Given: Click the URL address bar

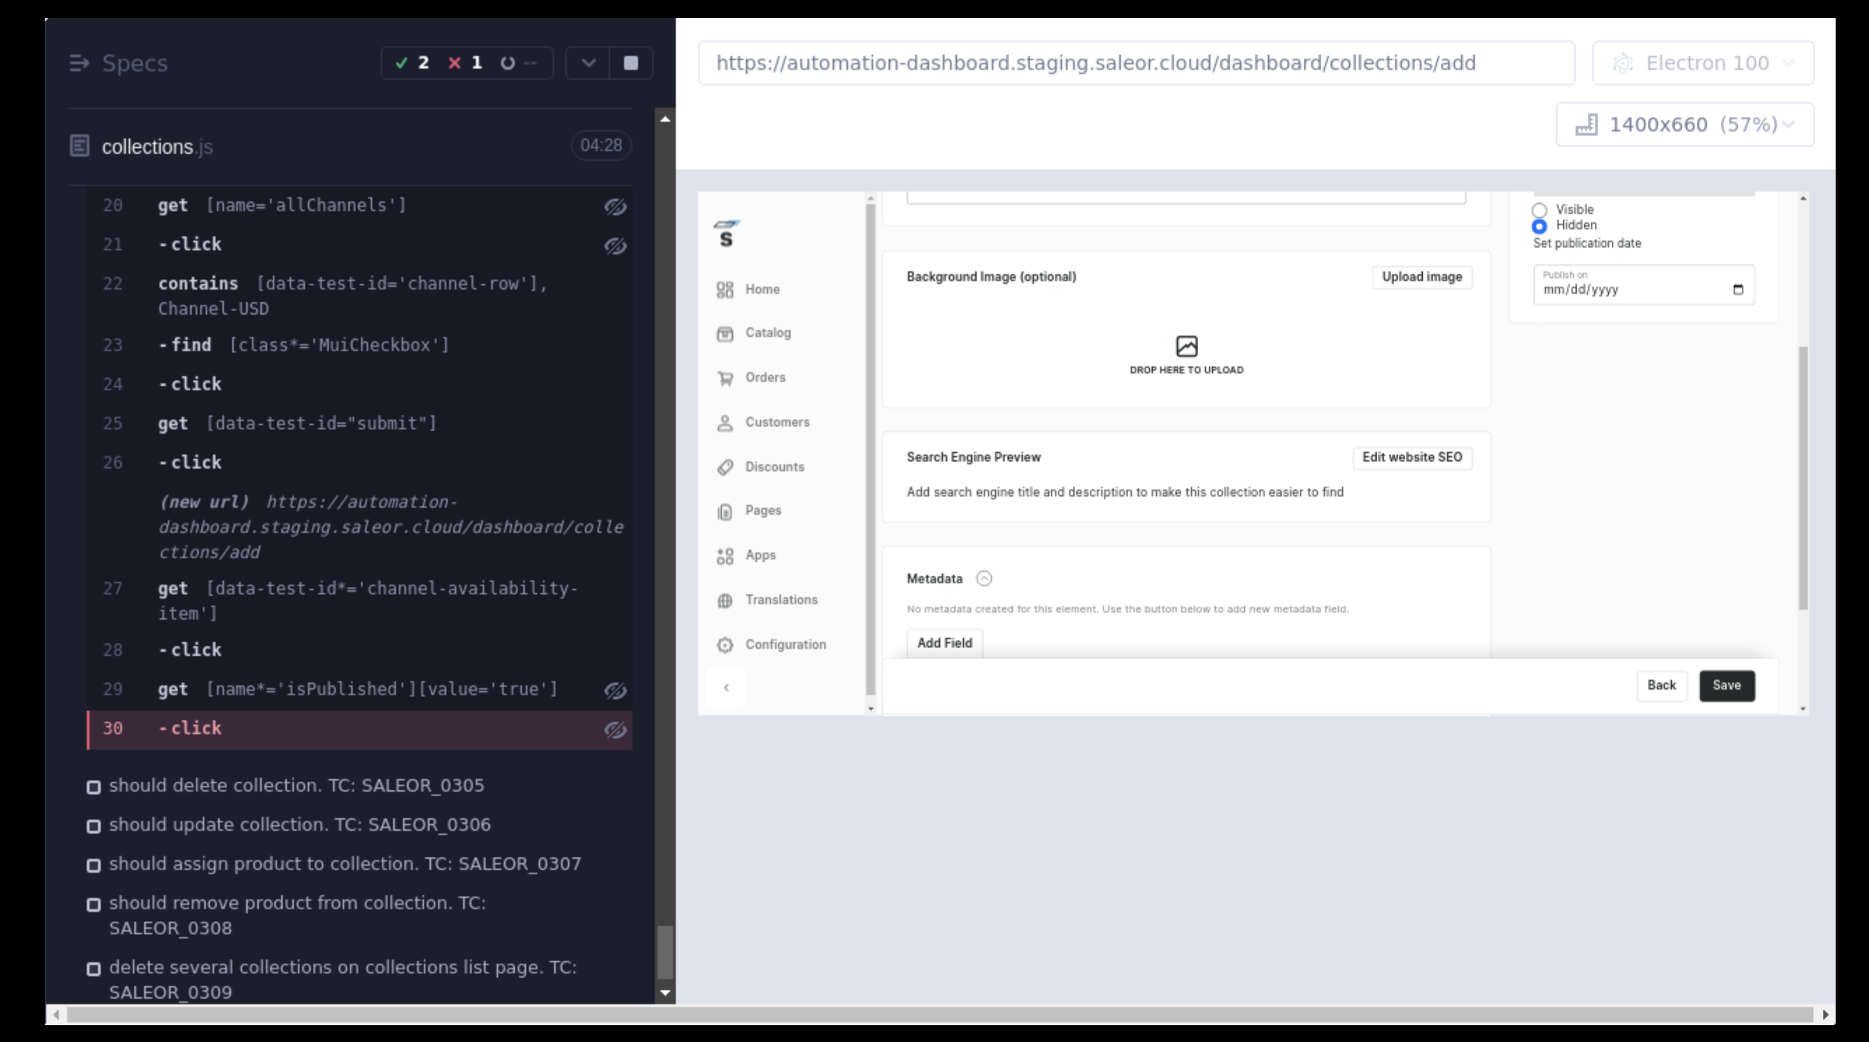Looking at the screenshot, I should pos(1135,63).
